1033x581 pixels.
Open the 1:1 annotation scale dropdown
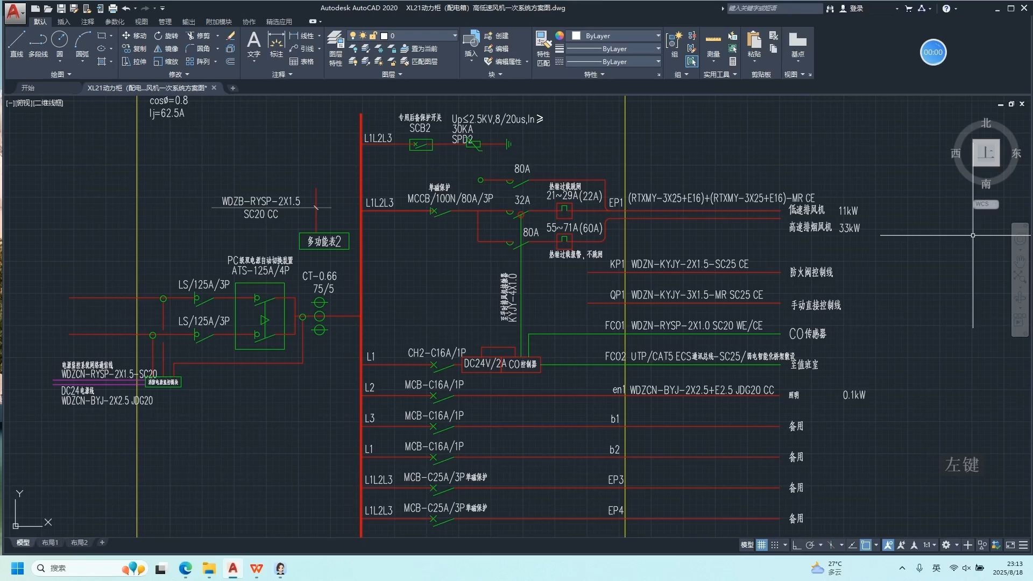point(929,545)
